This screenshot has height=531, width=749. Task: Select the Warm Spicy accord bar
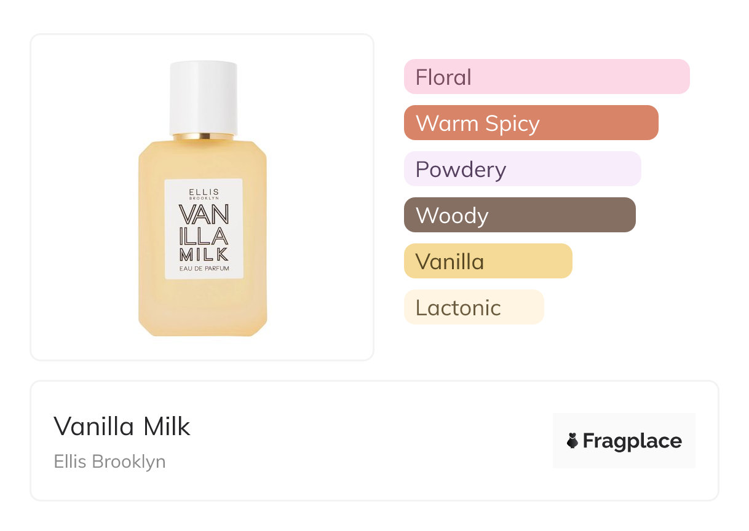coord(531,123)
